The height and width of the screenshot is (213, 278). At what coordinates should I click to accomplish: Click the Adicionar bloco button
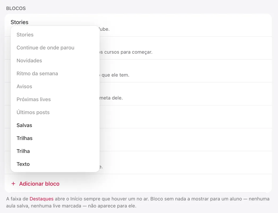(x=35, y=184)
